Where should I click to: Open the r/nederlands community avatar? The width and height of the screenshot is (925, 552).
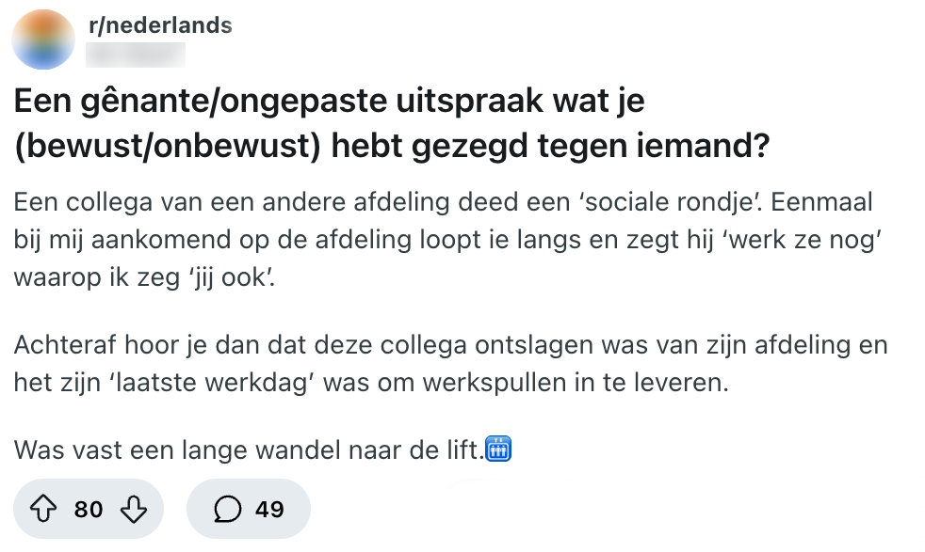point(44,39)
